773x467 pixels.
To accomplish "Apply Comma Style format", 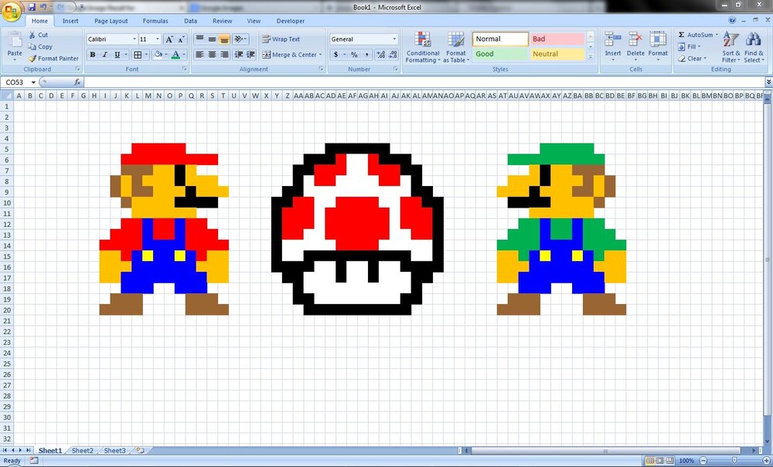I will [x=366, y=55].
